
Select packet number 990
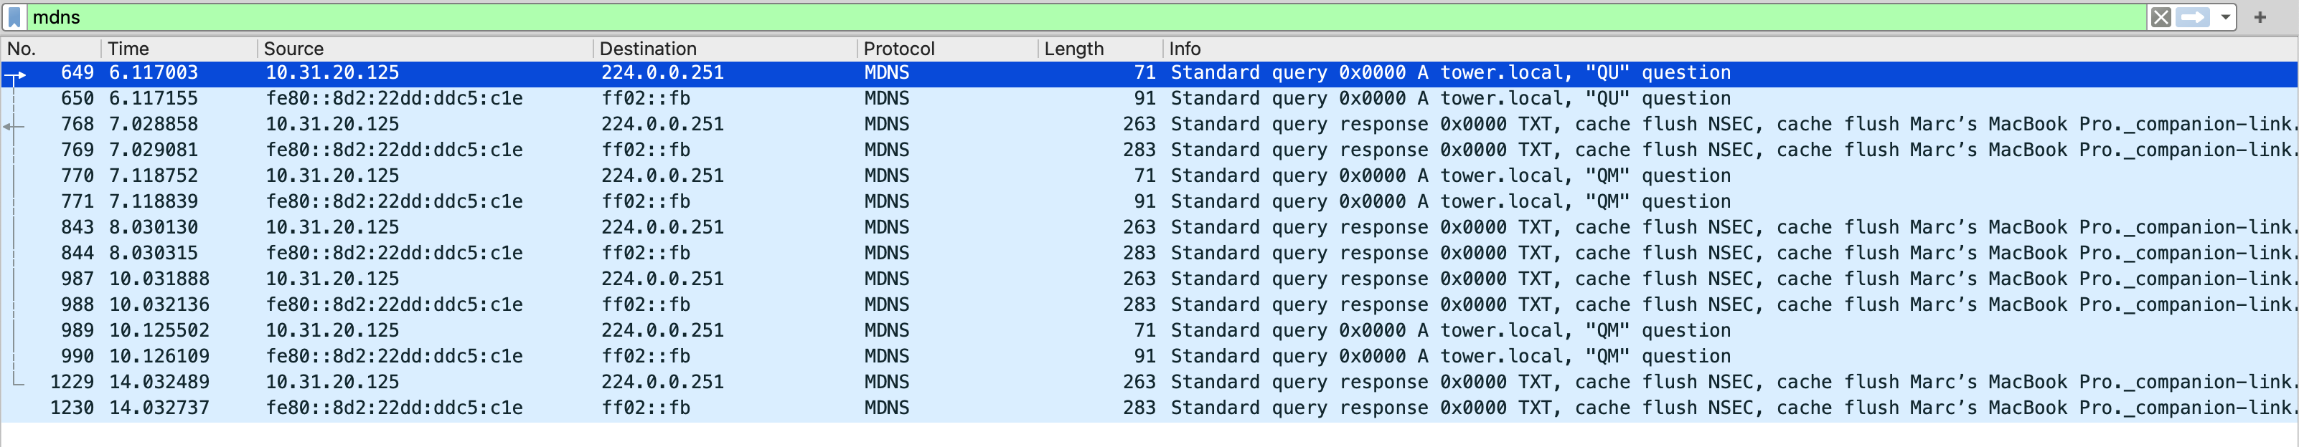[x=1149, y=357]
